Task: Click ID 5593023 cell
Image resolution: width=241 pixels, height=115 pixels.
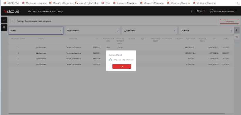Action: click(97, 48)
